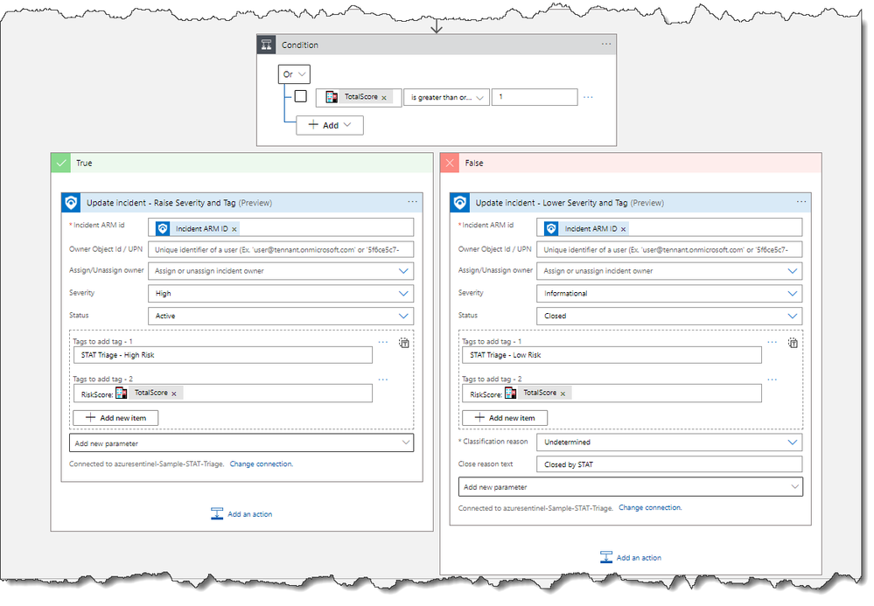Click the TotalScore token in True branch tag 2
874x606 pixels.
click(149, 394)
